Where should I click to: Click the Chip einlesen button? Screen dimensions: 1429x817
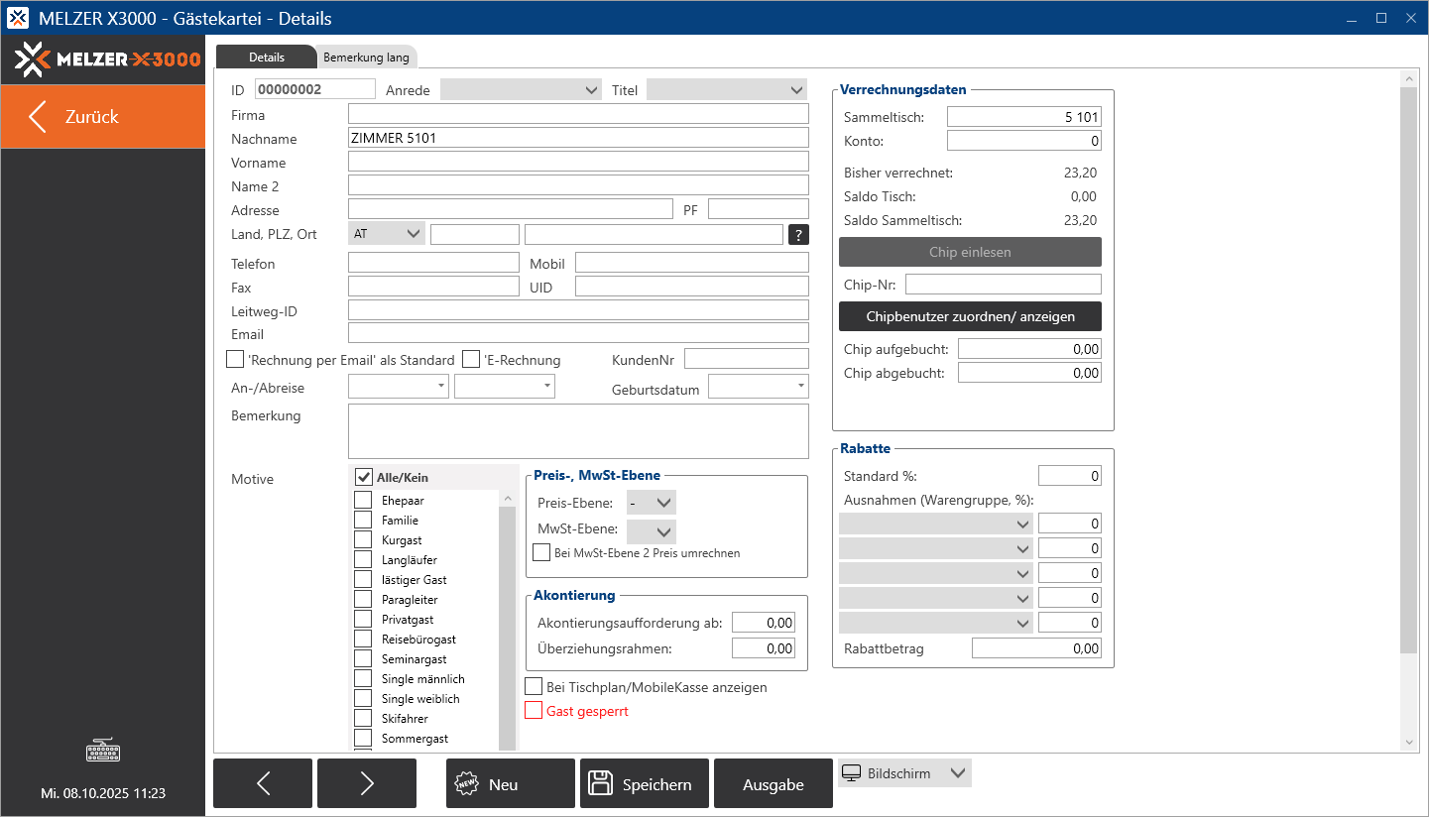pyautogui.click(x=971, y=252)
